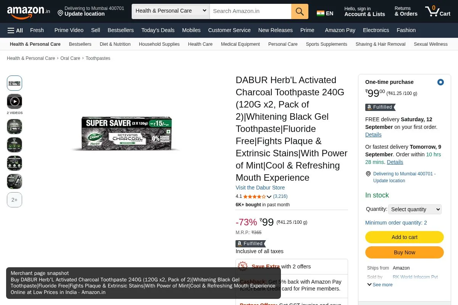This screenshot has height=305, width=458.
Task: Open Diet & Nutrition subcategory tab
Action: (x=115, y=44)
